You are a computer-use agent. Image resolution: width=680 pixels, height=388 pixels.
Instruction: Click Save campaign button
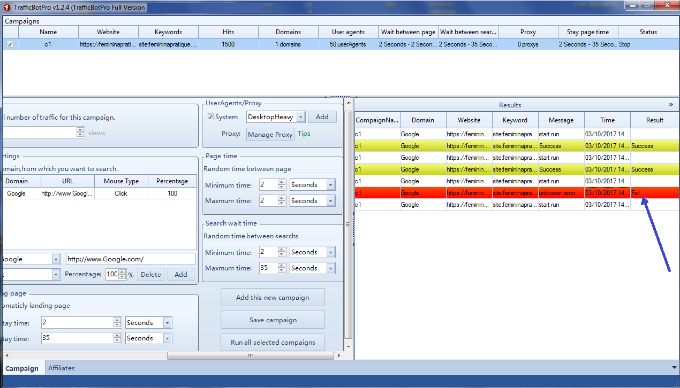pyautogui.click(x=273, y=320)
